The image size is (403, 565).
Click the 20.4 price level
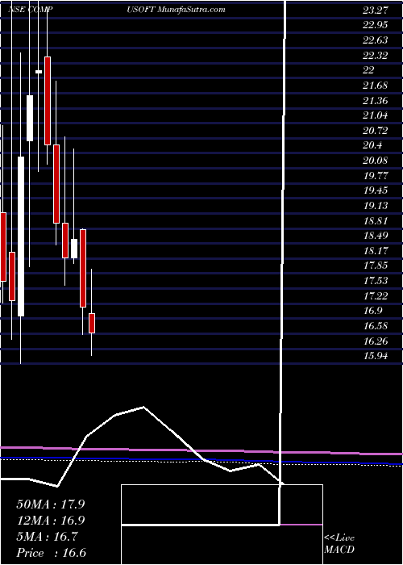click(372, 145)
